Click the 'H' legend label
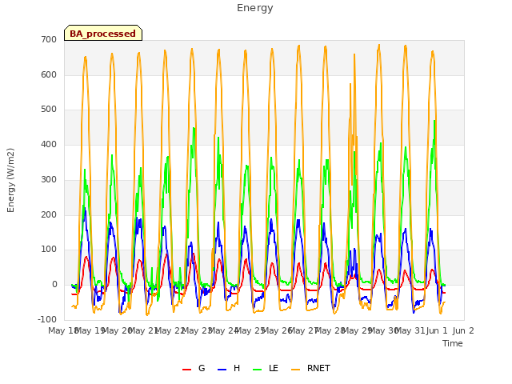This screenshot has height=384, width=512. [237, 368]
